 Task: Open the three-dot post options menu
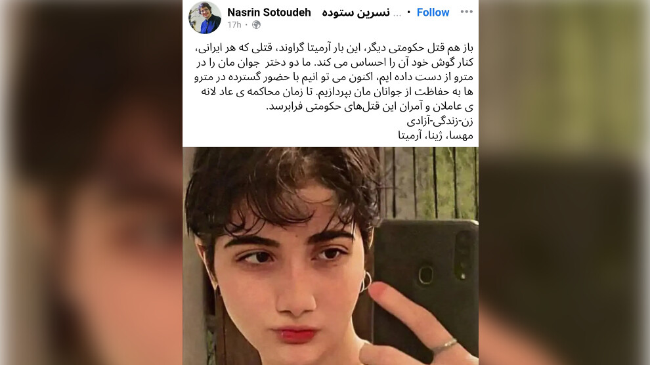point(466,12)
